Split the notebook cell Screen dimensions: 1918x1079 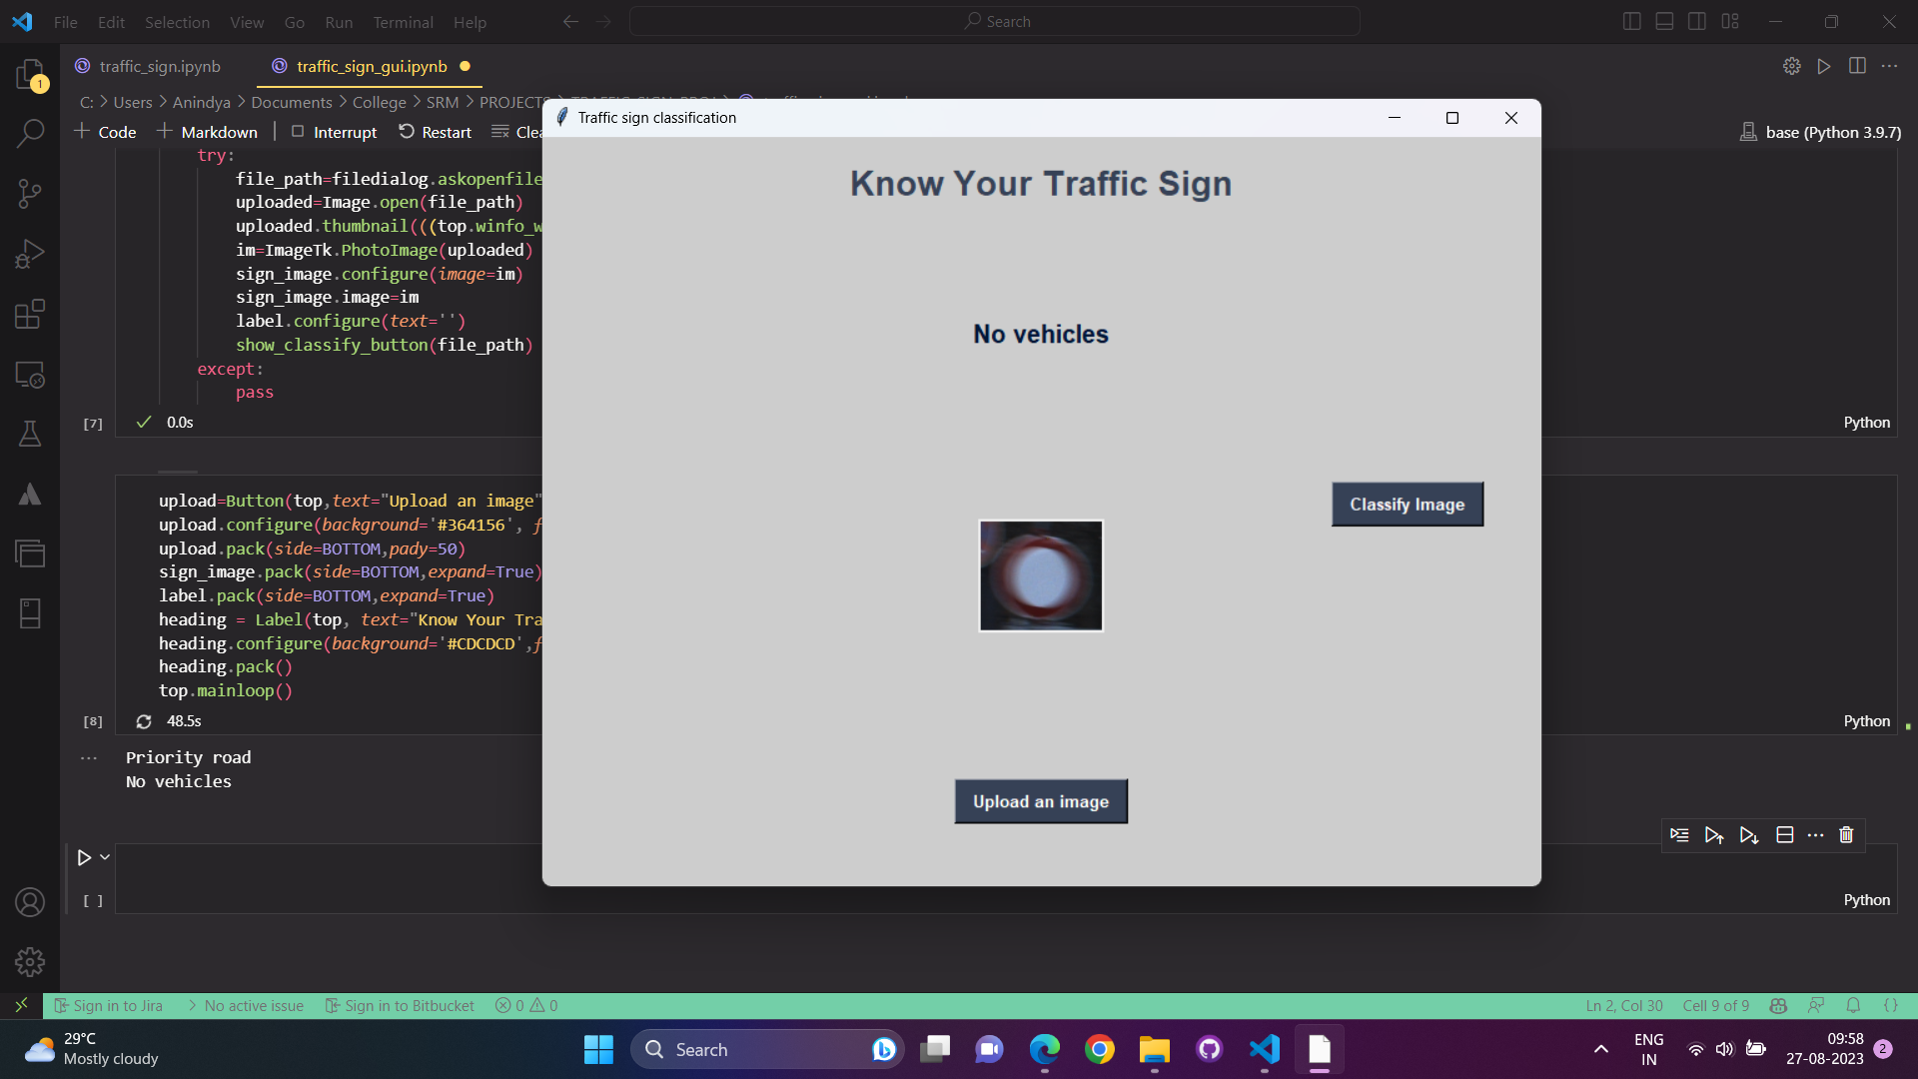1784,834
